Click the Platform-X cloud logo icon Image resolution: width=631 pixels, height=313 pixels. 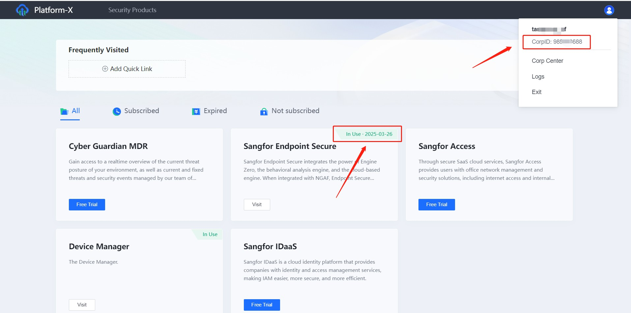pyautogui.click(x=22, y=10)
